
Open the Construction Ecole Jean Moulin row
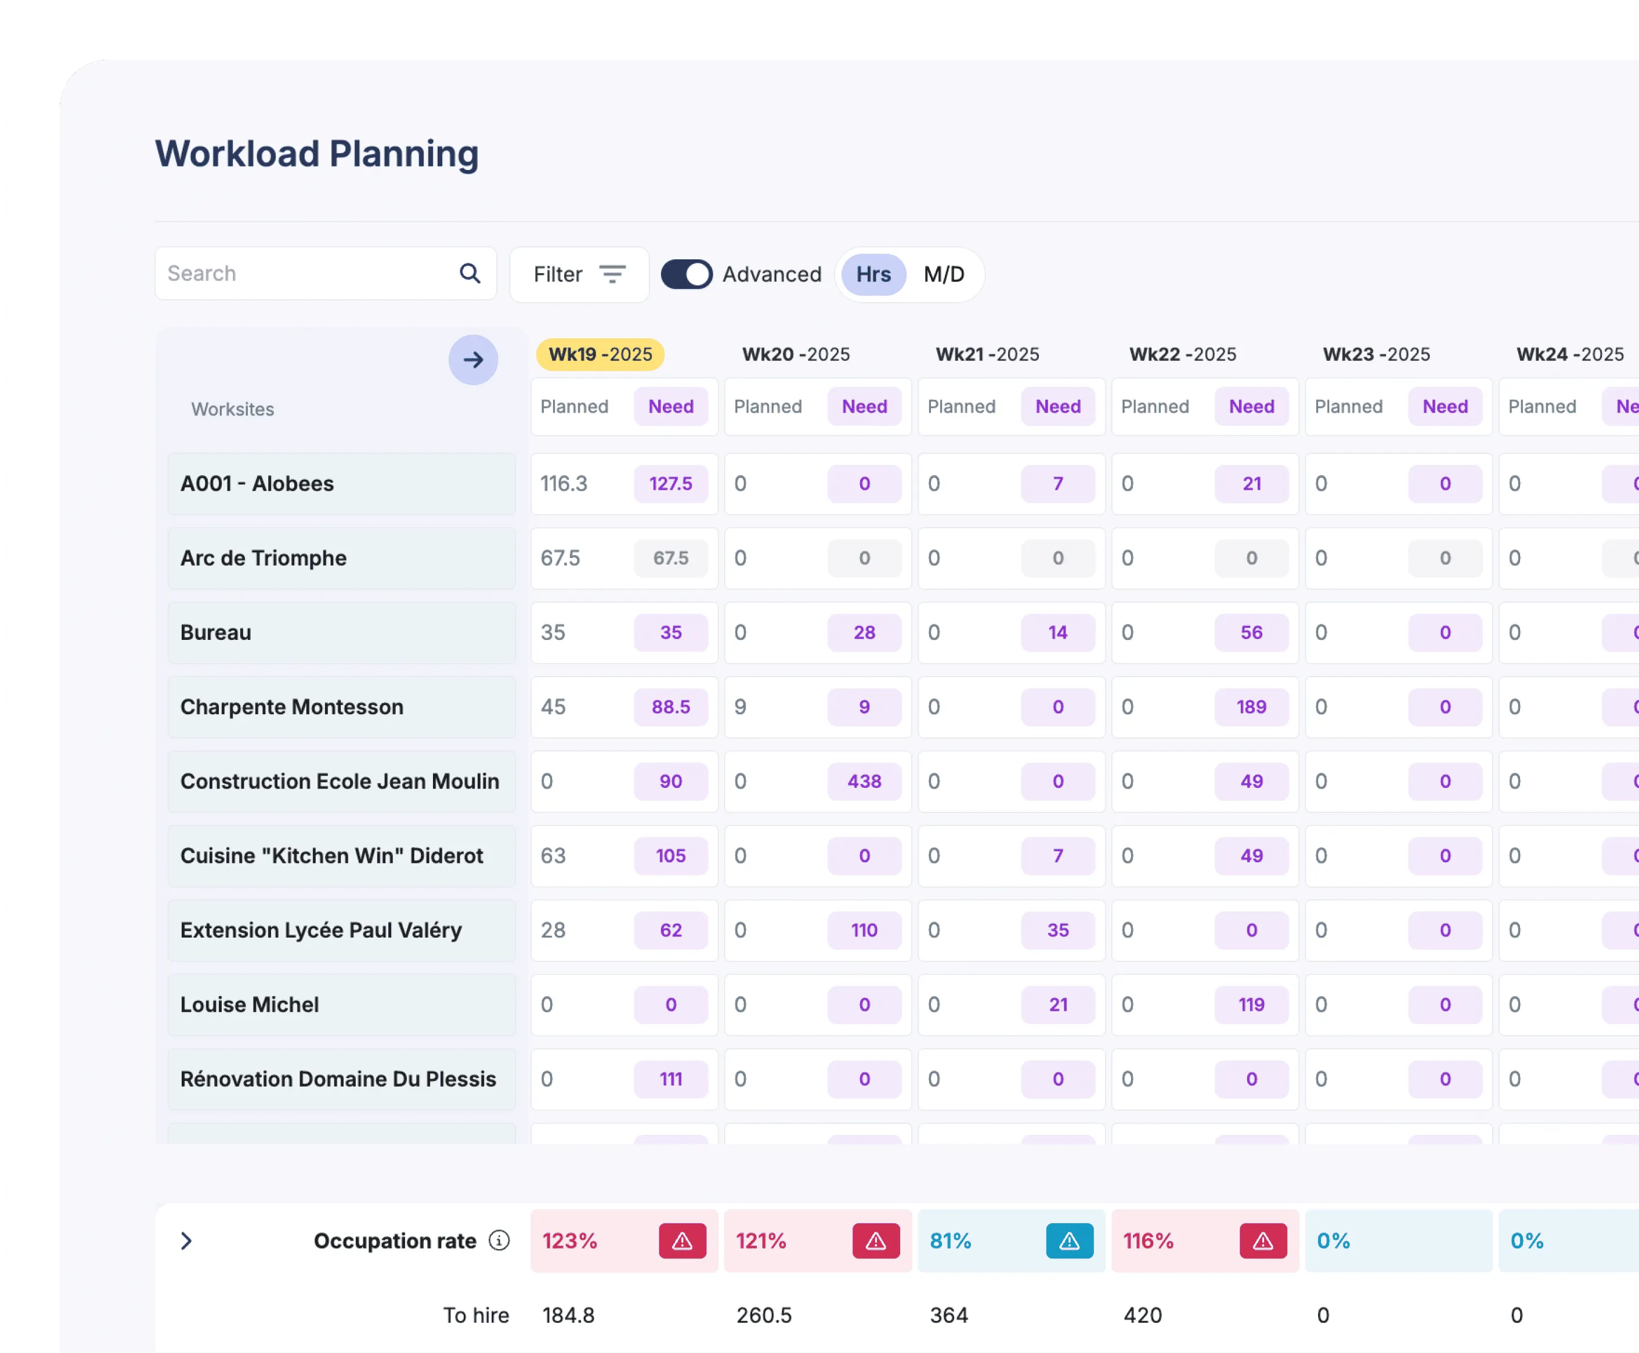pyautogui.click(x=340, y=781)
